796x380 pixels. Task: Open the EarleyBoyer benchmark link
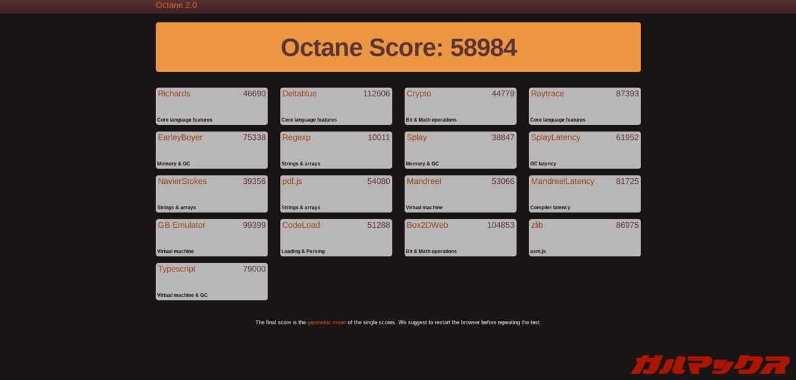[180, 138]
